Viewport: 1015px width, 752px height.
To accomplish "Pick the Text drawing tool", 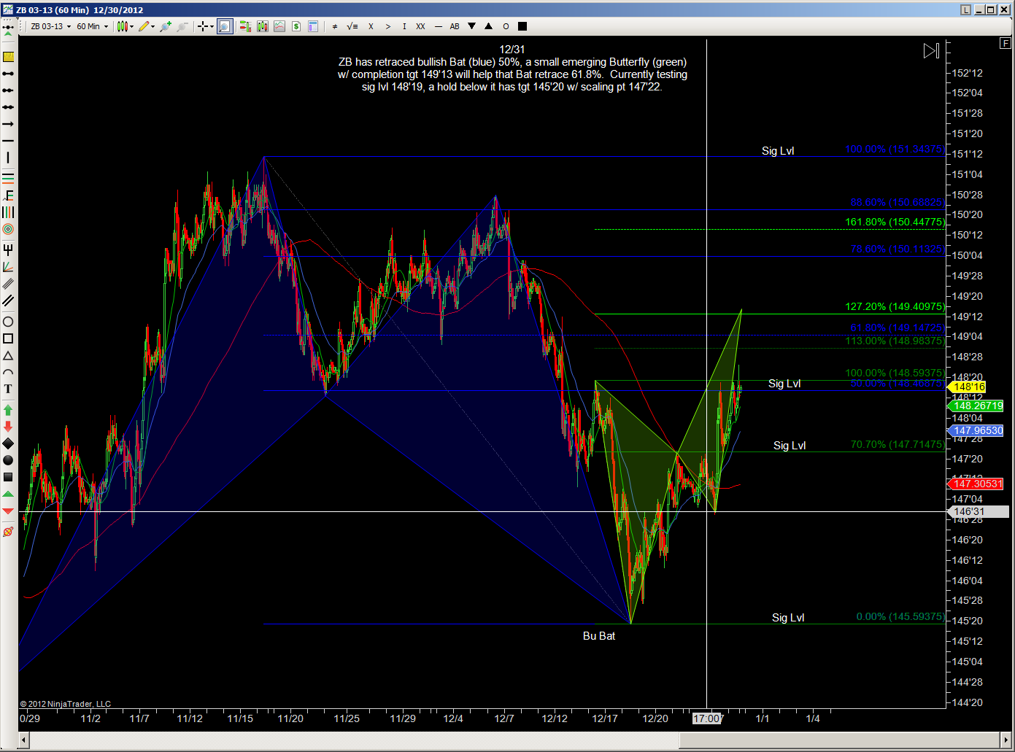I will (x=8, y=389).
